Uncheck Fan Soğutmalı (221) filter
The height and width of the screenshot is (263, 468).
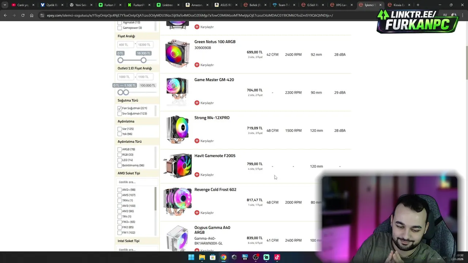tap(120, 108)
